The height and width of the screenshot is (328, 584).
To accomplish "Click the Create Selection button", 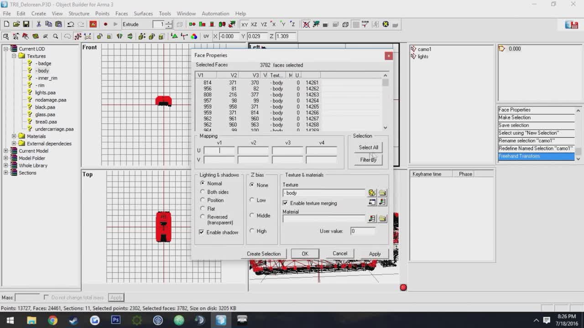I will click(264, 253).
